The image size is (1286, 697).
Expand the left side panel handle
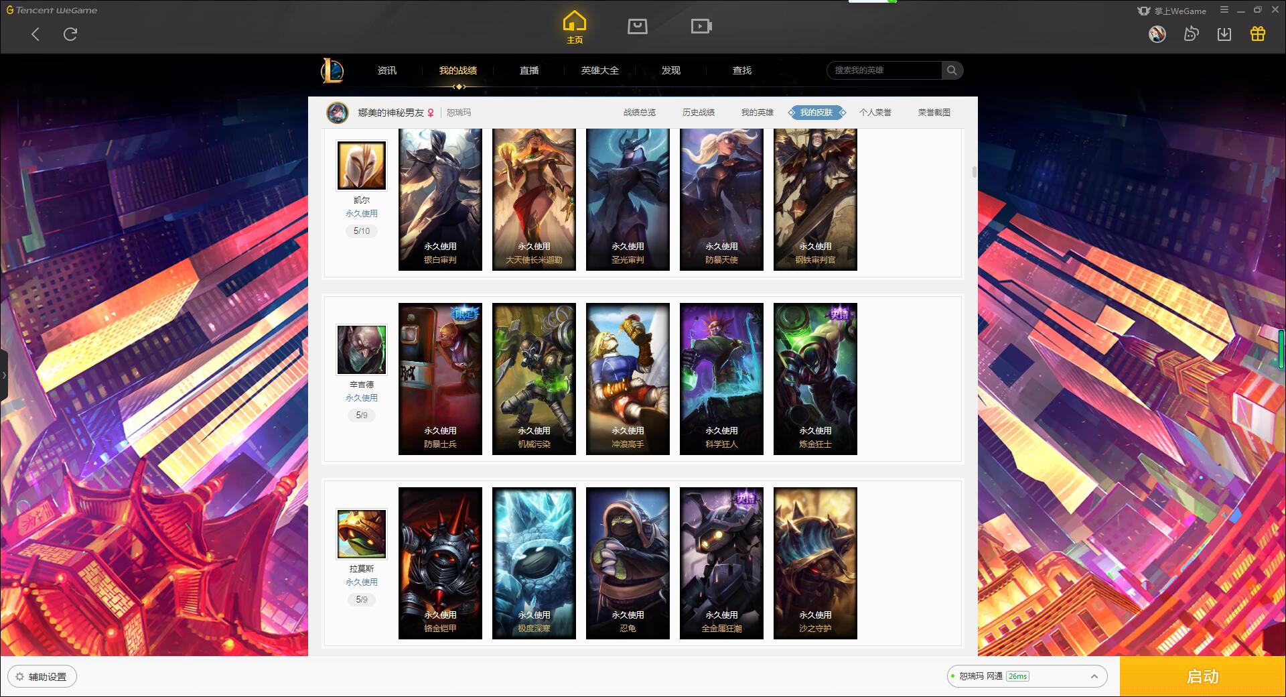click(x=3, y=375)
